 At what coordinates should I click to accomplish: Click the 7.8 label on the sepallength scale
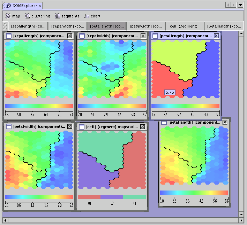tap(72, 115)
